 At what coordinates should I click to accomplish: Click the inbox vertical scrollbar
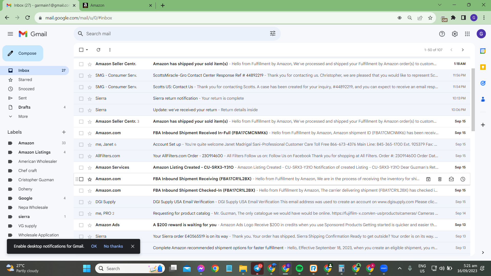click(473, 100)
